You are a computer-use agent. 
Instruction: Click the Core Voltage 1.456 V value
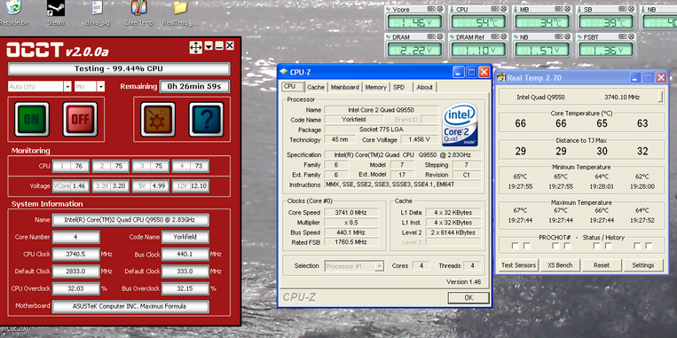pyautogui.click(x=419, y=139)
